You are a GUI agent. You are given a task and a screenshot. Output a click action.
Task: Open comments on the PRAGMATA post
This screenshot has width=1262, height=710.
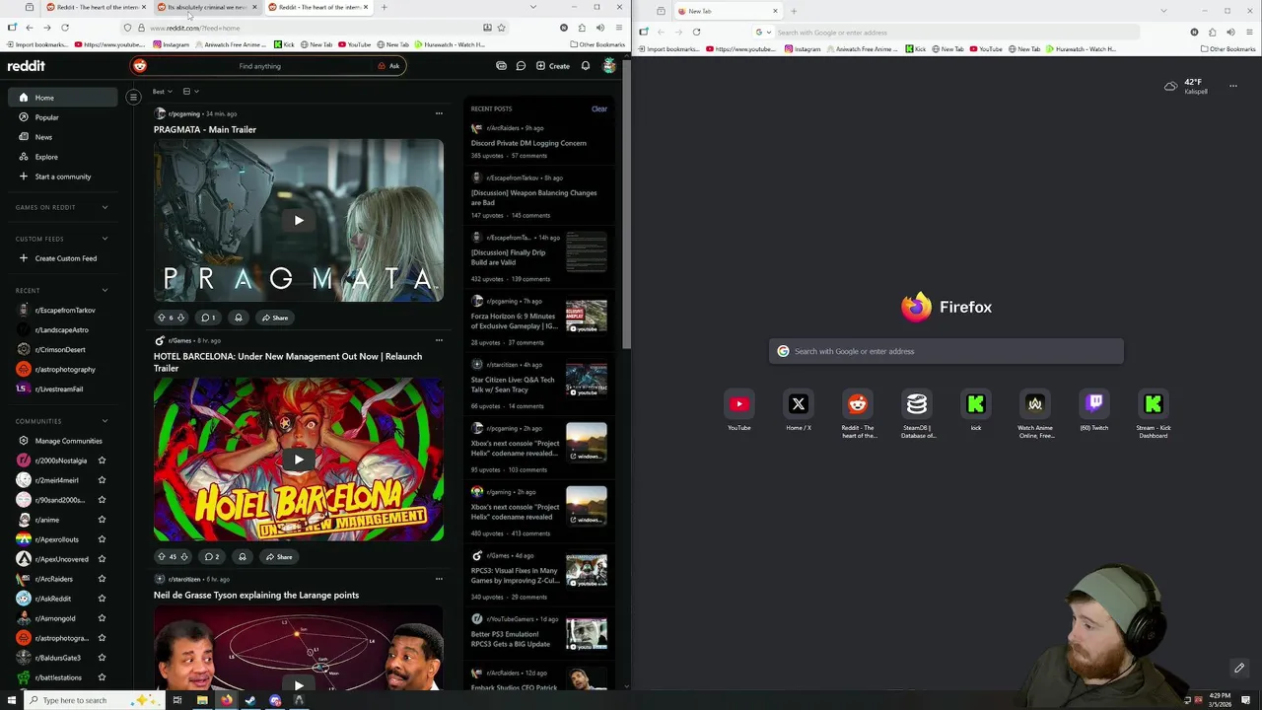click(x=208, y=318)
